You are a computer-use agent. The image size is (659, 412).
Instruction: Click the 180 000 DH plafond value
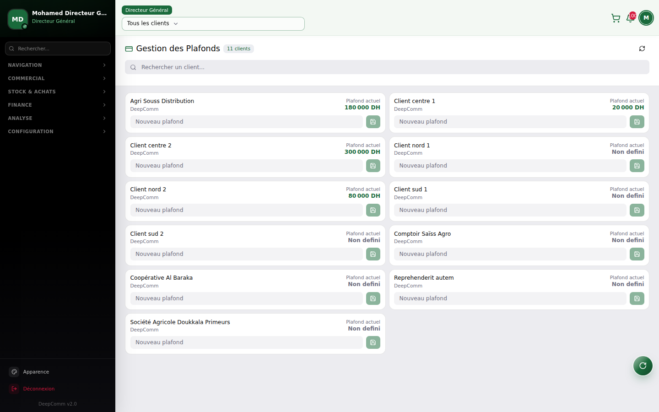pos(362,108)
